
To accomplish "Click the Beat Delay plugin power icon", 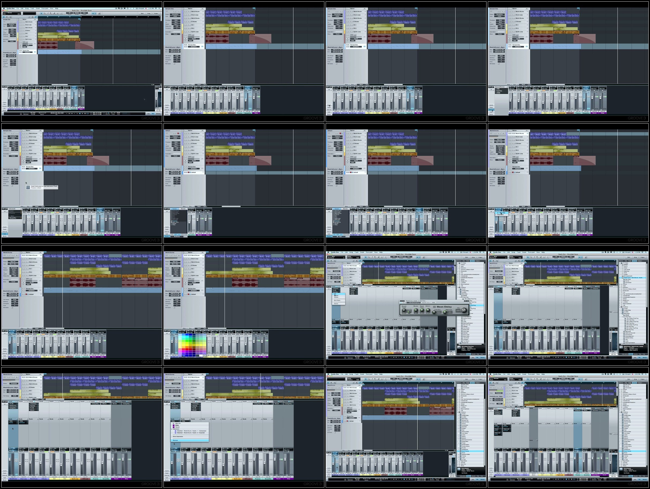I will tap(401, 303).
